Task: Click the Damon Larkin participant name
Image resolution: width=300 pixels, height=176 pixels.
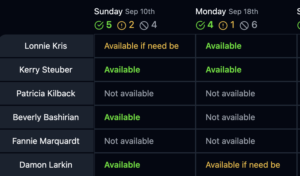Action: 46,165
